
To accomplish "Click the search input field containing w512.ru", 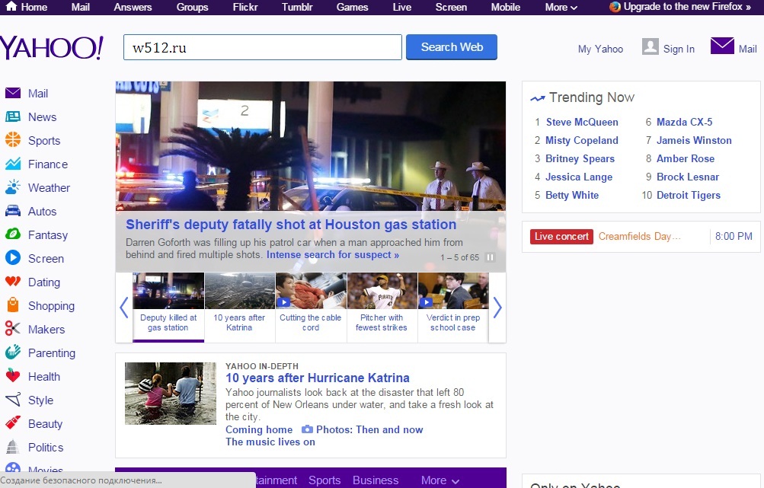I will pos(263,47).
